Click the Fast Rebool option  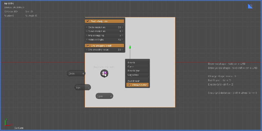click(137, 81)
